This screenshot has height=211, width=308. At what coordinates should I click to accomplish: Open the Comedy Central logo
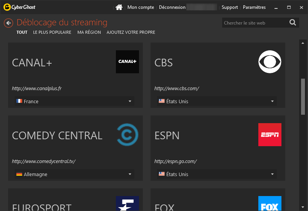click(x=127, y=135)
